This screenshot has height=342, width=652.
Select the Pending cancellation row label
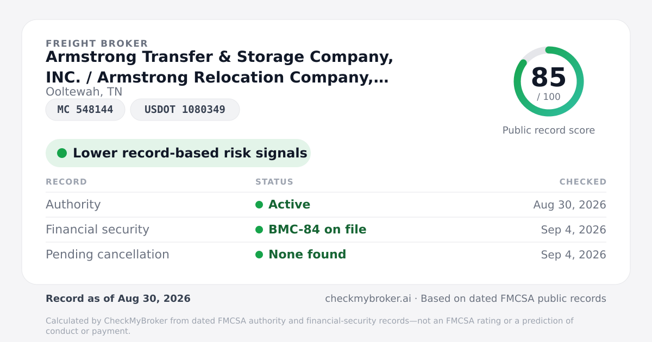pos(108,255)
